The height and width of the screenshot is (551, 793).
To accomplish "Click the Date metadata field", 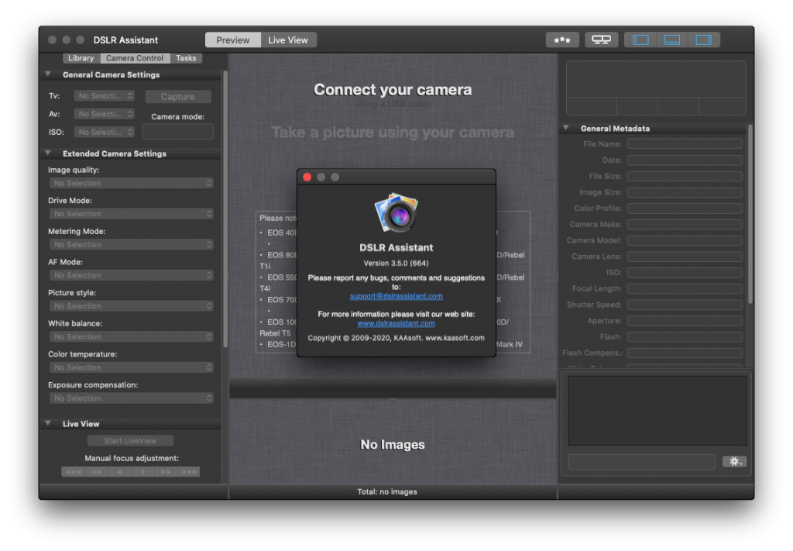I will [x=685, y=160].
